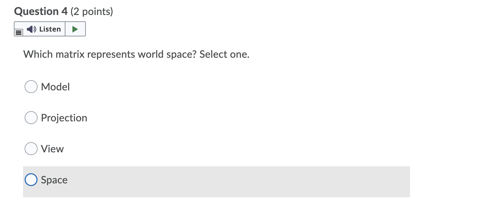Choose the Projection radio button

31,118
